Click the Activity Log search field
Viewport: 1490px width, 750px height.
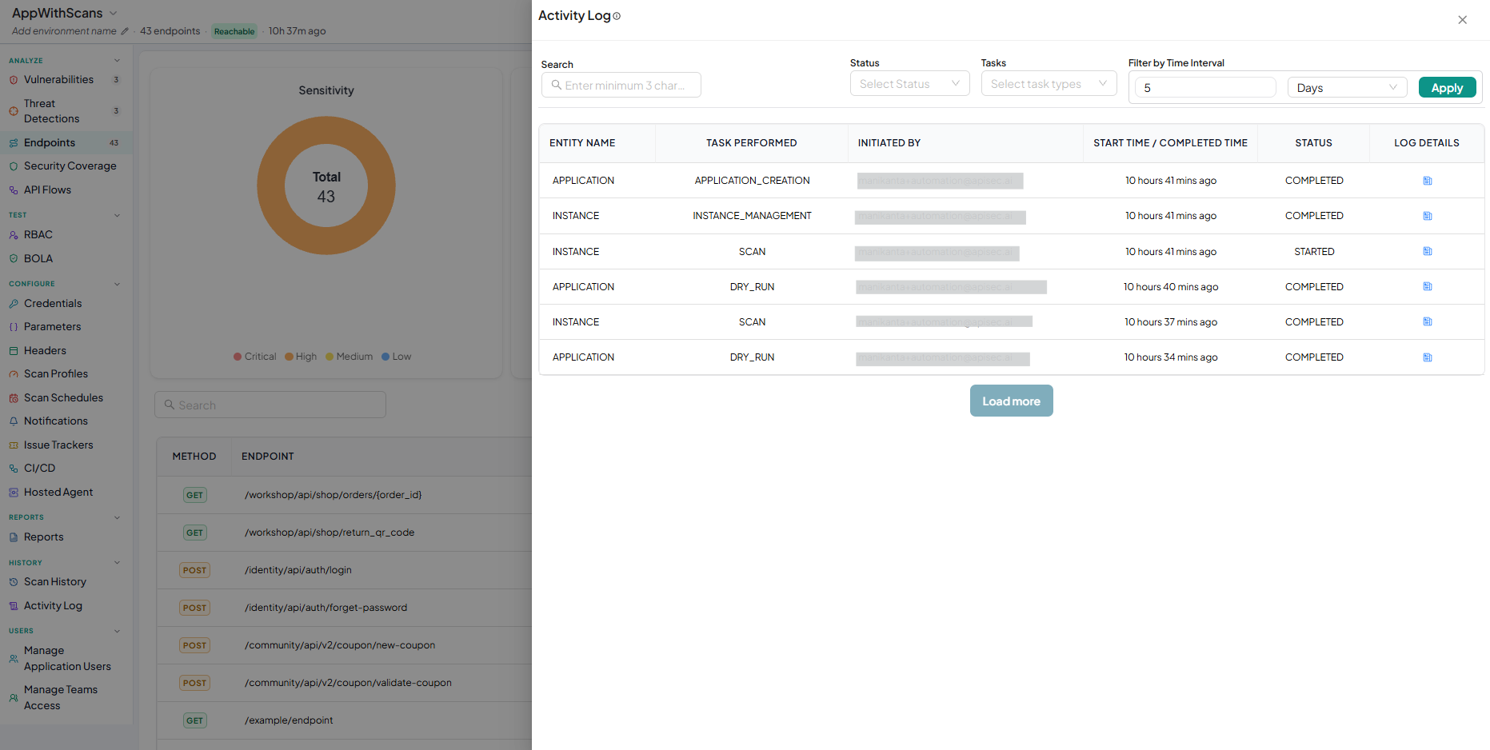621,85
